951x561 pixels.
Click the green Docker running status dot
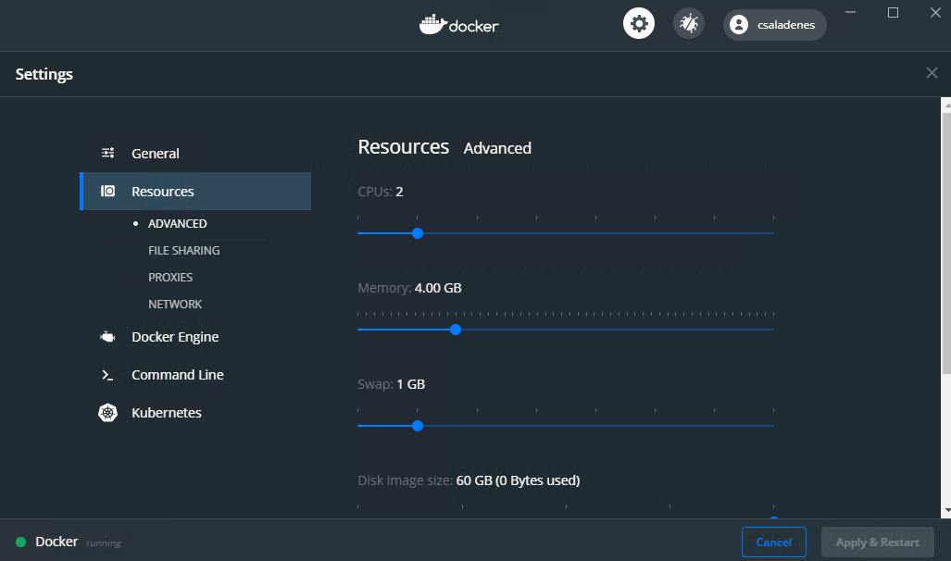coord(20,542)
